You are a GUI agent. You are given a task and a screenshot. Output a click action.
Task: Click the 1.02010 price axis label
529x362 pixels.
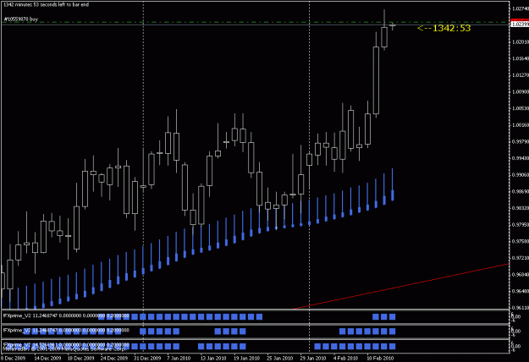coord(520,41)
